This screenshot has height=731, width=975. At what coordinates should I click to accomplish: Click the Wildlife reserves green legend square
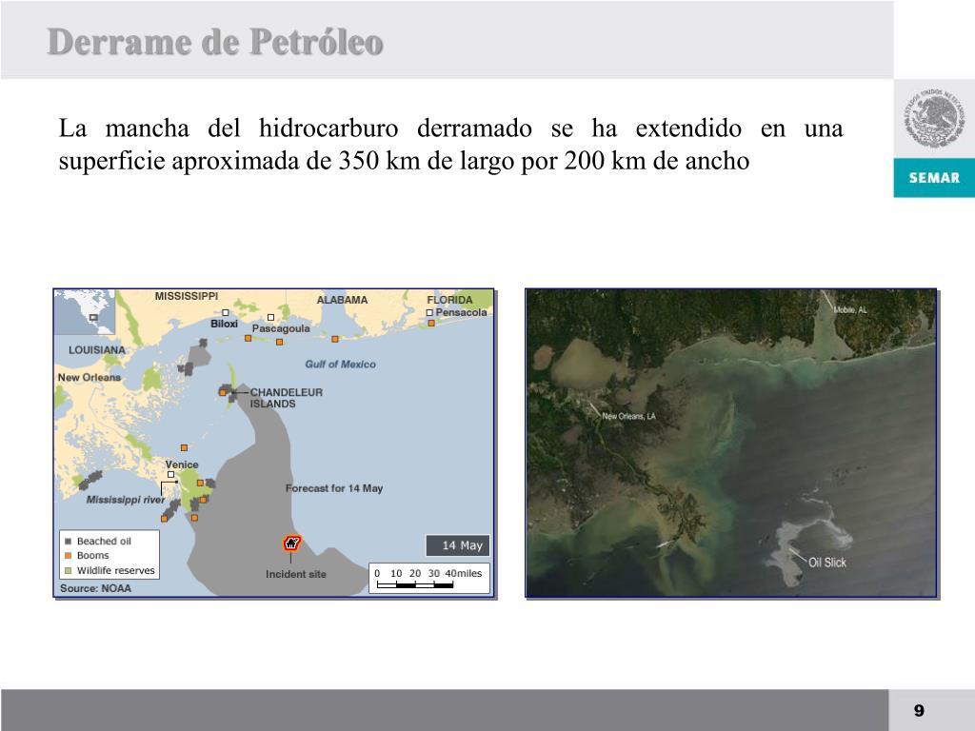point(69,571)
